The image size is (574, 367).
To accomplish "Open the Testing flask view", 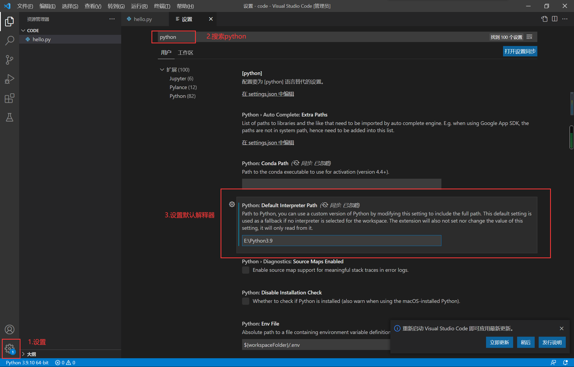I will click(10, 117).
